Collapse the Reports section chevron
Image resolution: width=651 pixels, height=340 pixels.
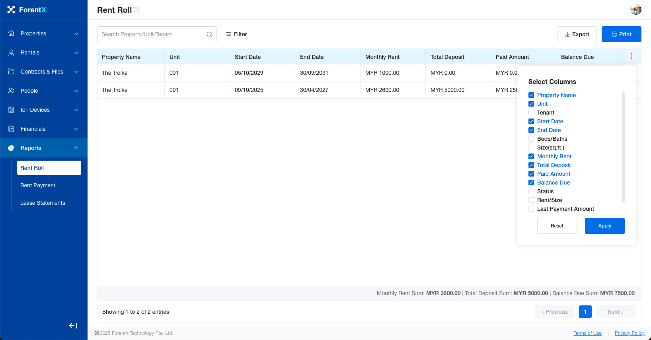pyautogui.click(x=76, y=148)
